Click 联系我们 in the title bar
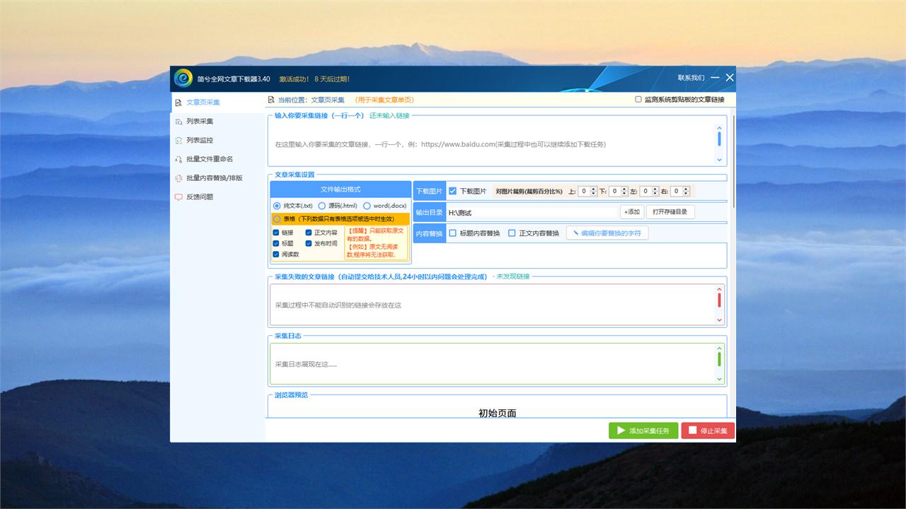 [x=690, y=78]
